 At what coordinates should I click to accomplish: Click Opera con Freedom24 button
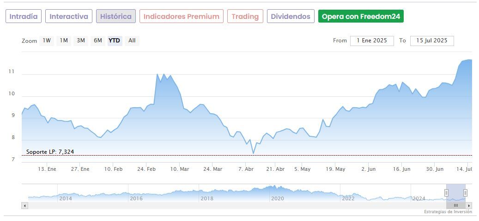361,17
